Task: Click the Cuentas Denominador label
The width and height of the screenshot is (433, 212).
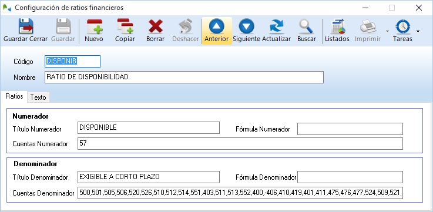Action: click(x=43, y=193)
